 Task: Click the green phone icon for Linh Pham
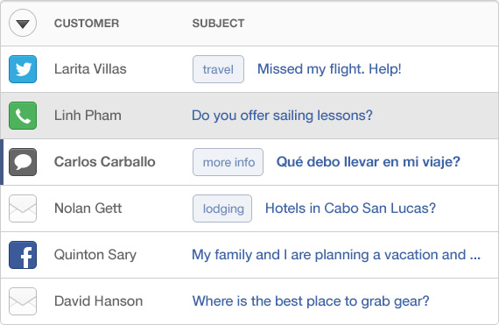coord(23,116)
